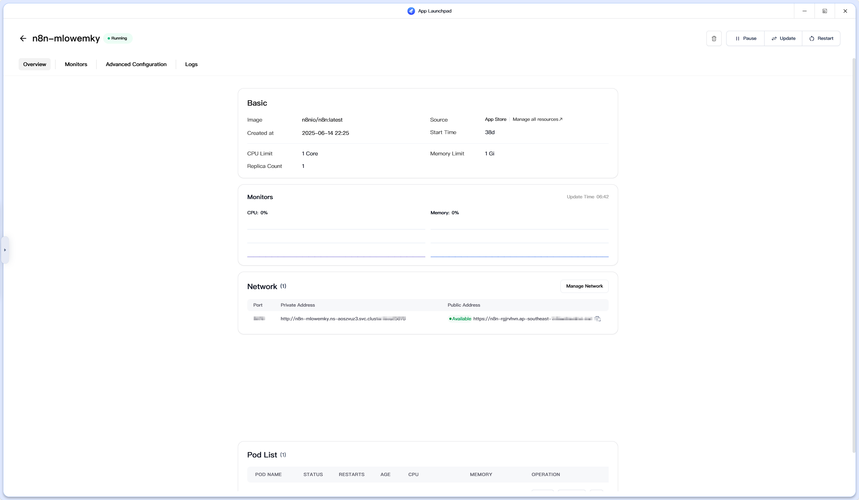The width and height of the screenshot is (859, 500).
Task: Open the Advanced Configuration tab
Action: pyautogui.click(x=136, y=64)
